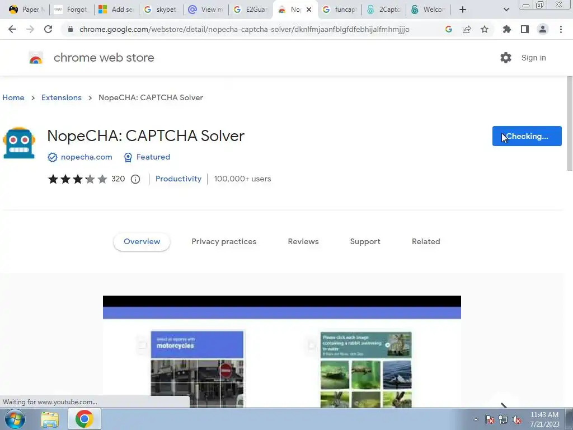573x430 pixels.
Task: Click the Checking... install button
Action: click(x=527, y=136)
